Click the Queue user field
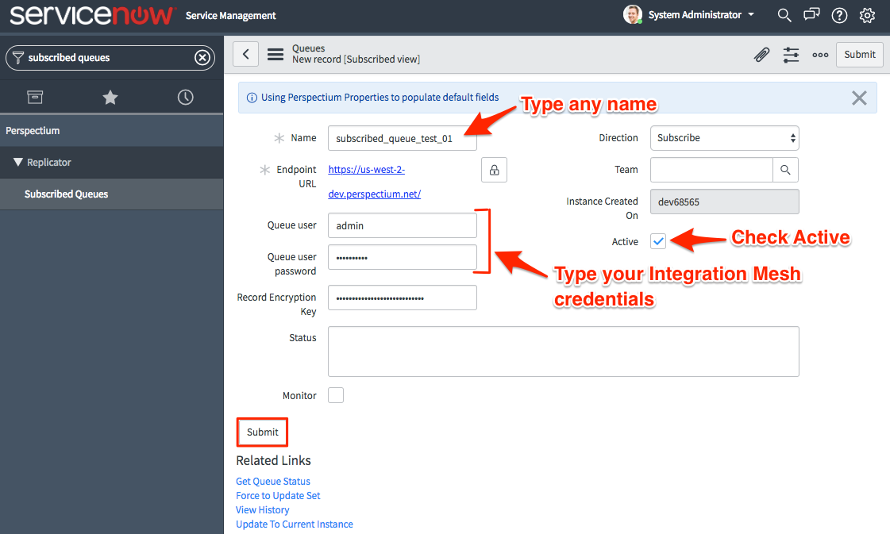Viewport: 890px width, 534px height. [x=403, y=225]
